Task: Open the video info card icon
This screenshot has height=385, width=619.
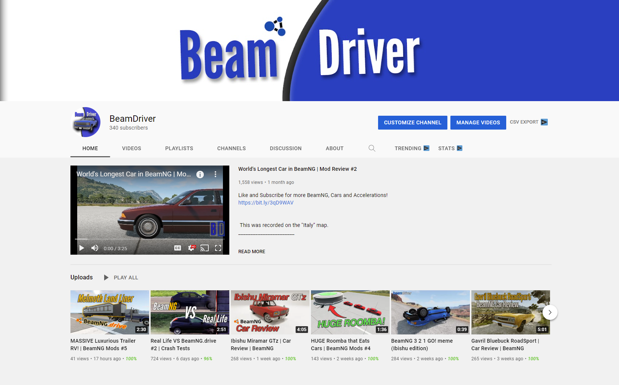Action: (200, 174)
